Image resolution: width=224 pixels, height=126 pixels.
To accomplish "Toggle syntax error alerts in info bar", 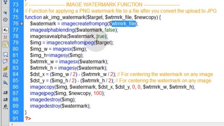I will [x=5, y=44].
